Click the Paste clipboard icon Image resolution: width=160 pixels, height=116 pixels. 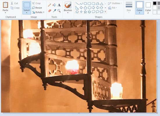click(x=6, y=5)
